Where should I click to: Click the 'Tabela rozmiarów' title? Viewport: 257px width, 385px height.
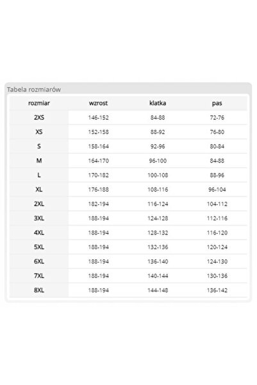pyautogui.click(x=34, y=90)
